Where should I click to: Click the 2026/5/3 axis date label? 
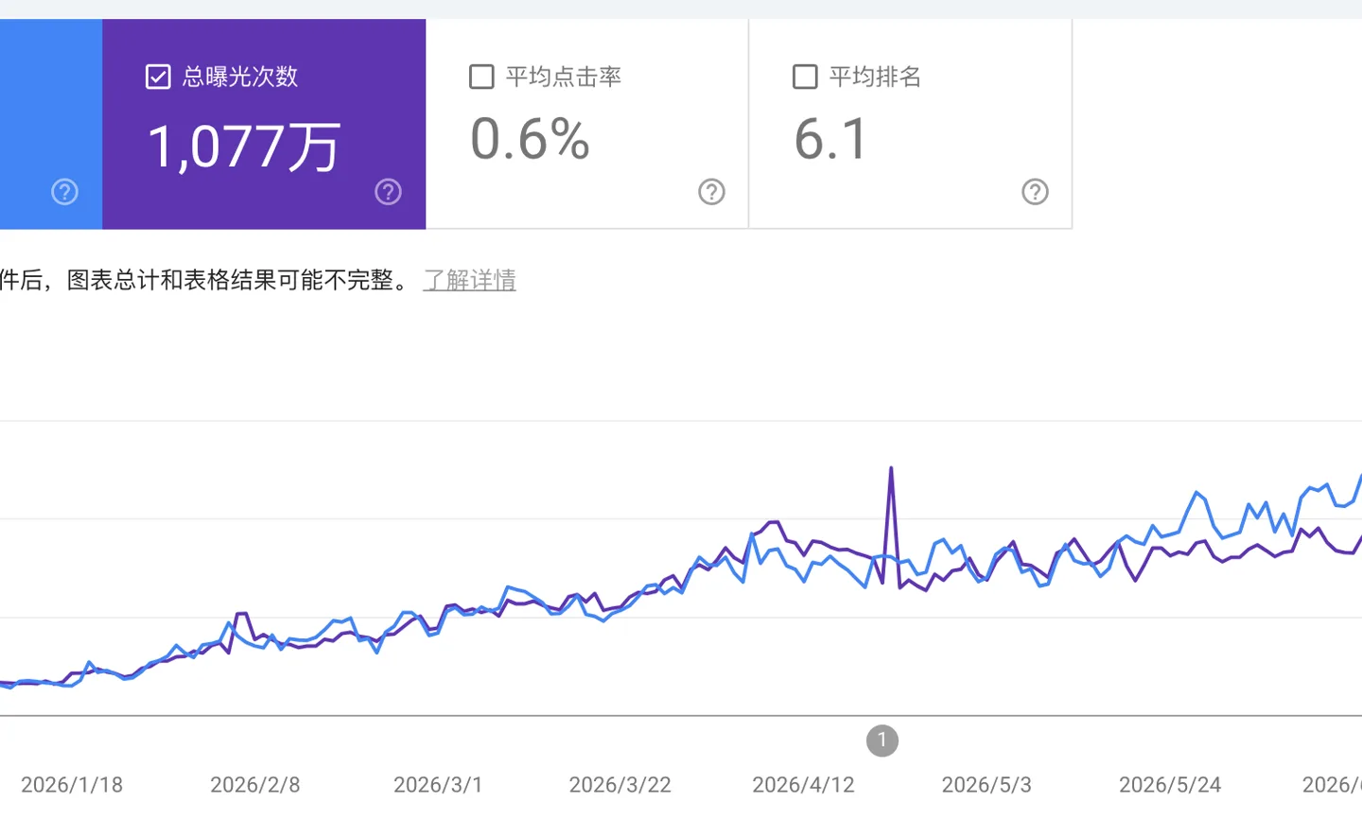pyautogui.click(x=987, y=785)
